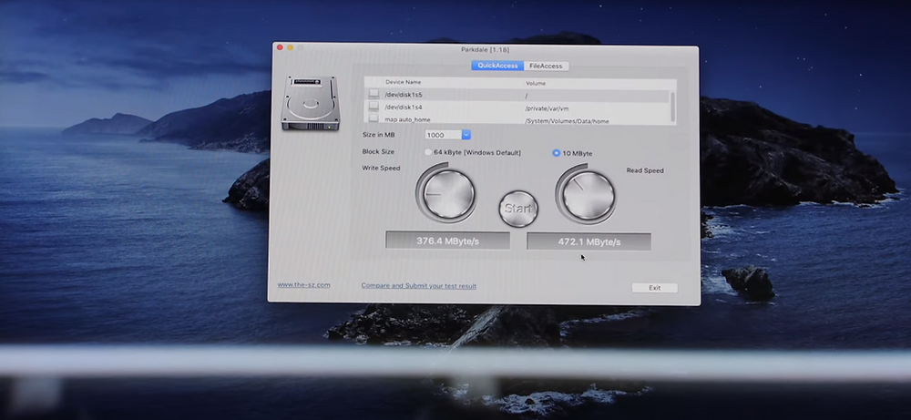911x420 pixels.
Task: Check the box for /dev/disk1s4
Action: (374, 107)
